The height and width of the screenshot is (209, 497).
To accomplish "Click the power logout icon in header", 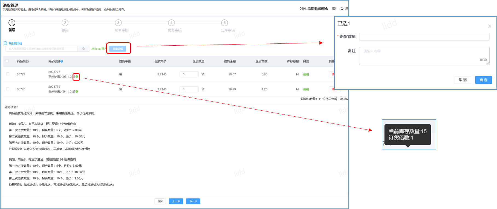I will [342, 8].
